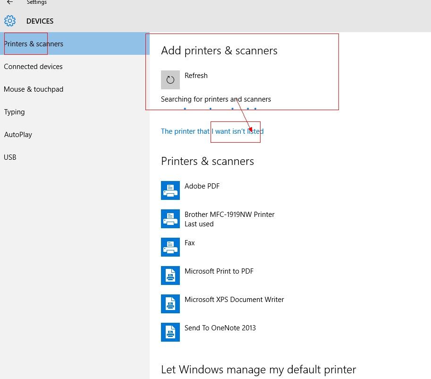
Task: Click the Microsoft Print to PDF icon
Action: (x=170, y=276)
